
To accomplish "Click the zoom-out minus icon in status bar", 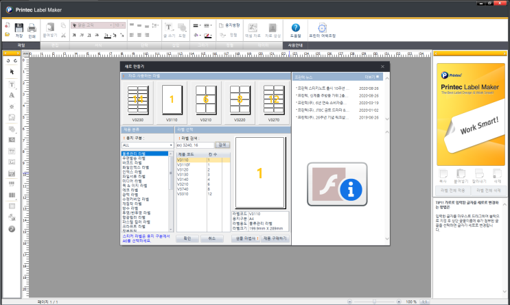I will point(349,302).
